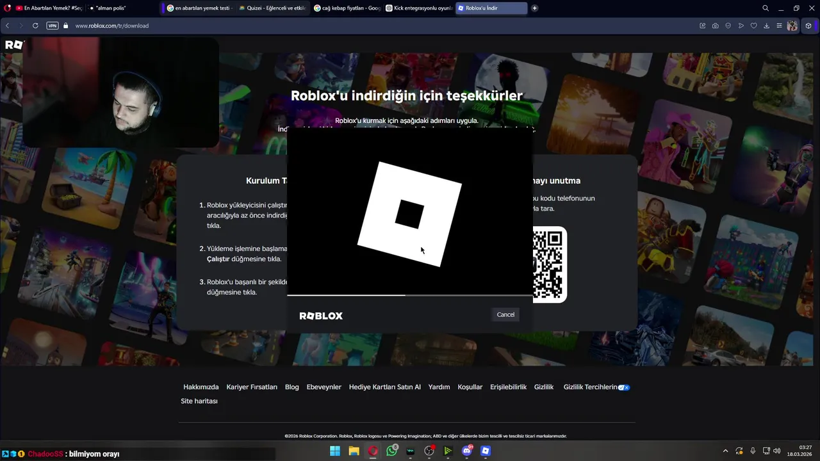The height and width of the screenshot is (461, 820).
Task: Select the Roblox'u İndir tab
Action: click(x=492, y=8)
